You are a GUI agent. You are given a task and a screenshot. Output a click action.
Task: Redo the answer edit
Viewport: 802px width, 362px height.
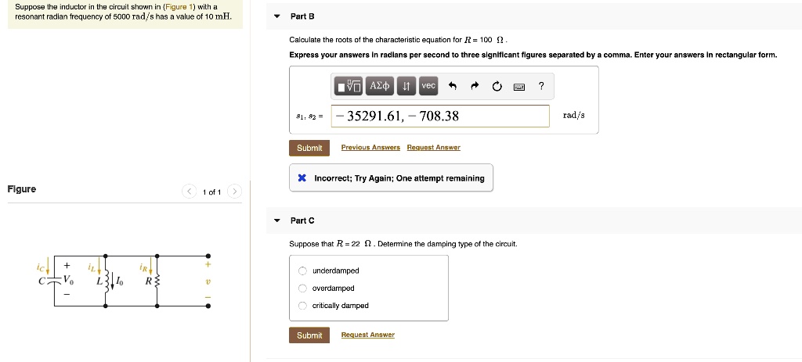[x=475, y=86]
